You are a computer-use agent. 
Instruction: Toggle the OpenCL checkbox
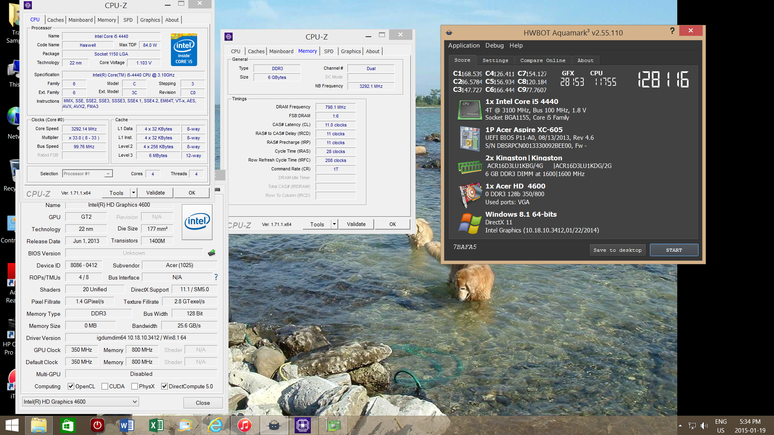pyautogui.click(x=71, y=386)
